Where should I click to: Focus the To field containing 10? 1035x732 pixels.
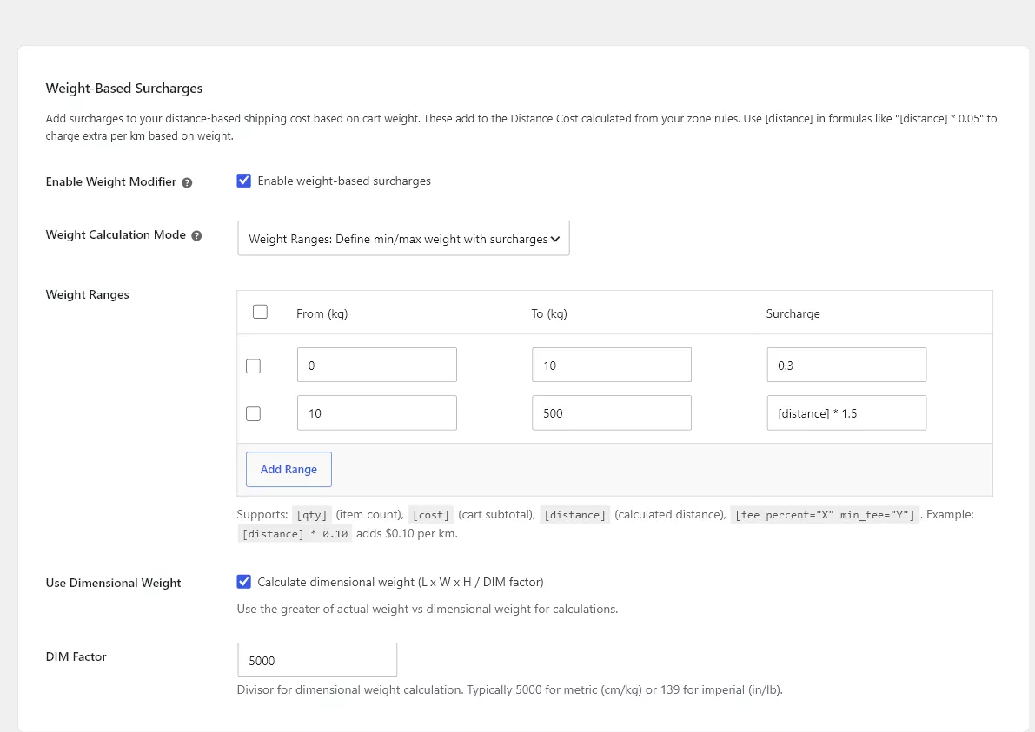611,365
